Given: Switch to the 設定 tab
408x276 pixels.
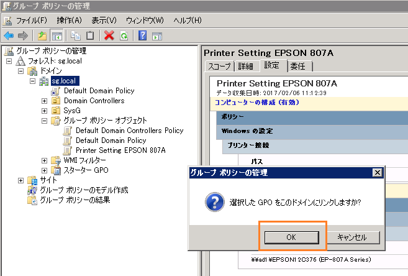Looking at the screenshot, I should pos(272,65).
